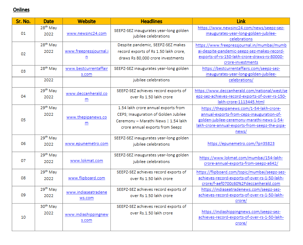Click the Date column header

(x=49, y=21)
